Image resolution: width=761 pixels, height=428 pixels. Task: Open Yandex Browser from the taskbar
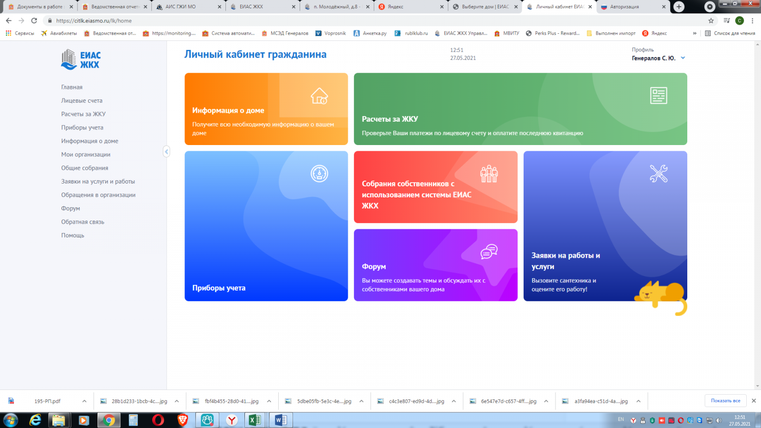(x=232, y=420)
